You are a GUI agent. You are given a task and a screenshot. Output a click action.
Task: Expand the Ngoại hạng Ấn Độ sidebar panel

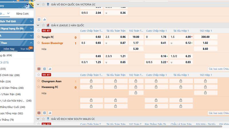pyautogui.click(x=31, y=28)
